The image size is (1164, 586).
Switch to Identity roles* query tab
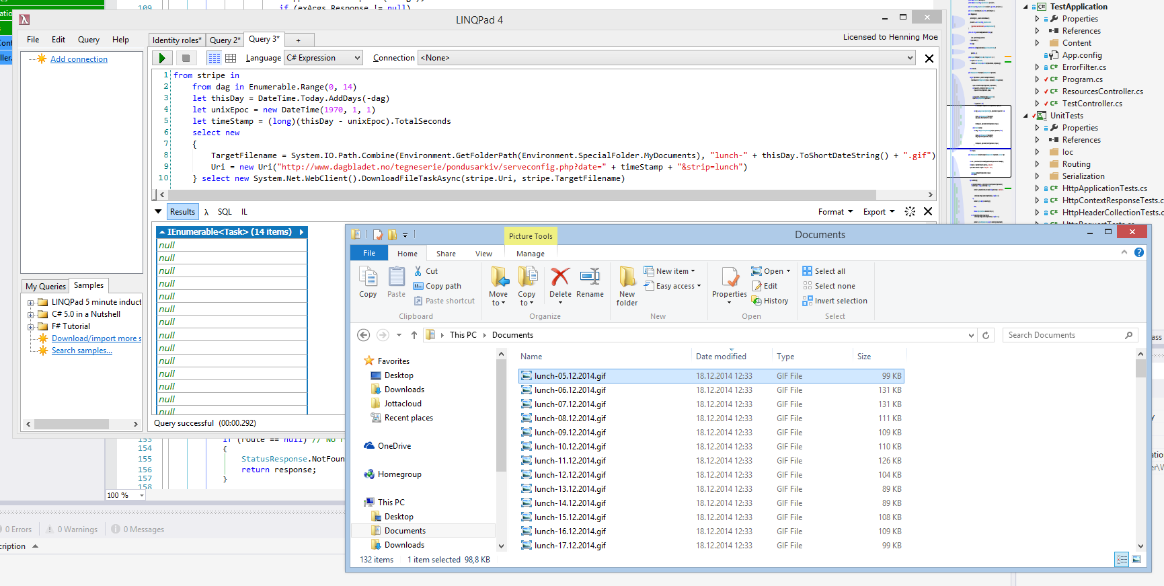pos(177,40)
